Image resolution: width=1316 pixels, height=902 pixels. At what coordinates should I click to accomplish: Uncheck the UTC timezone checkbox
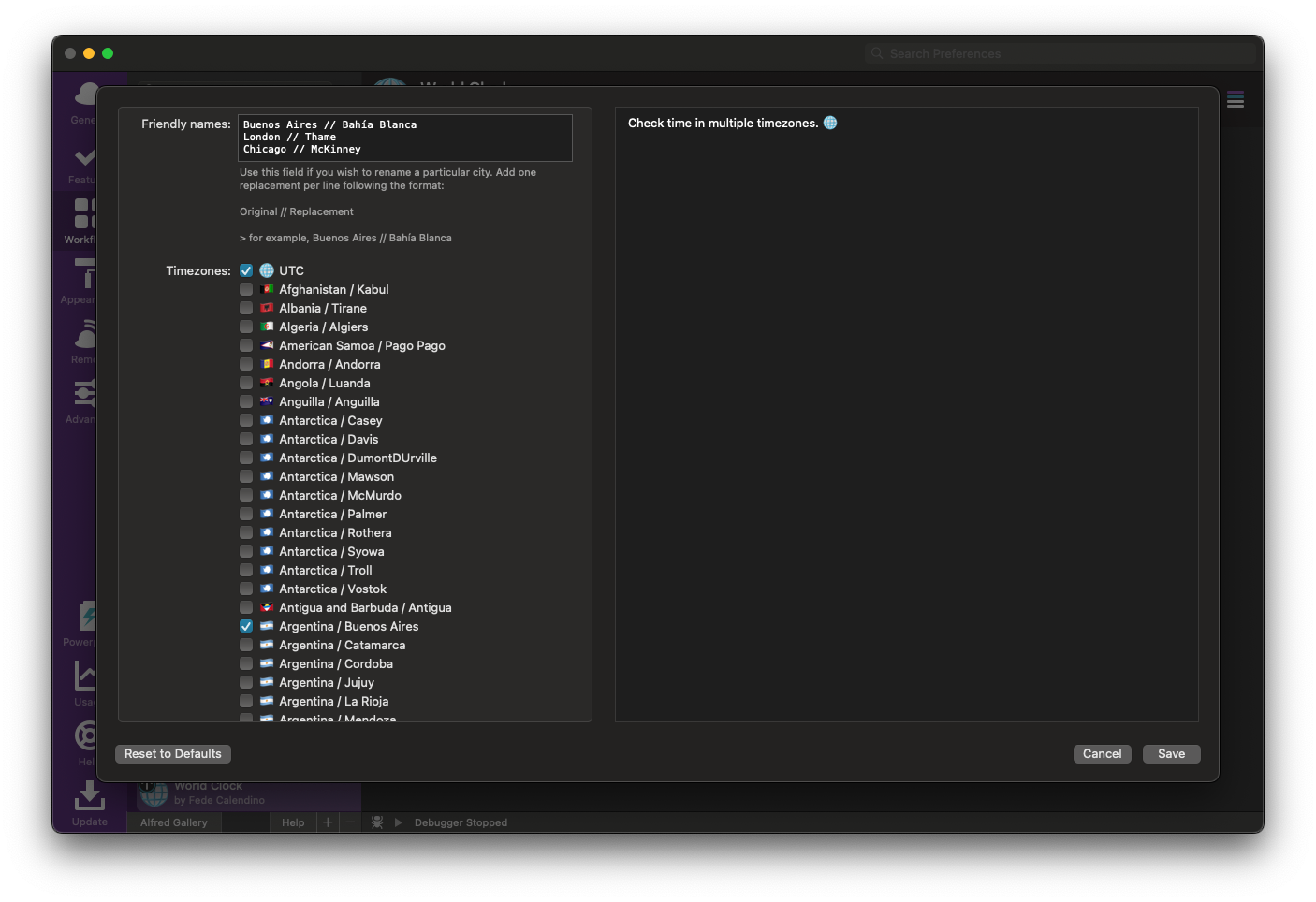click(246, 270)
